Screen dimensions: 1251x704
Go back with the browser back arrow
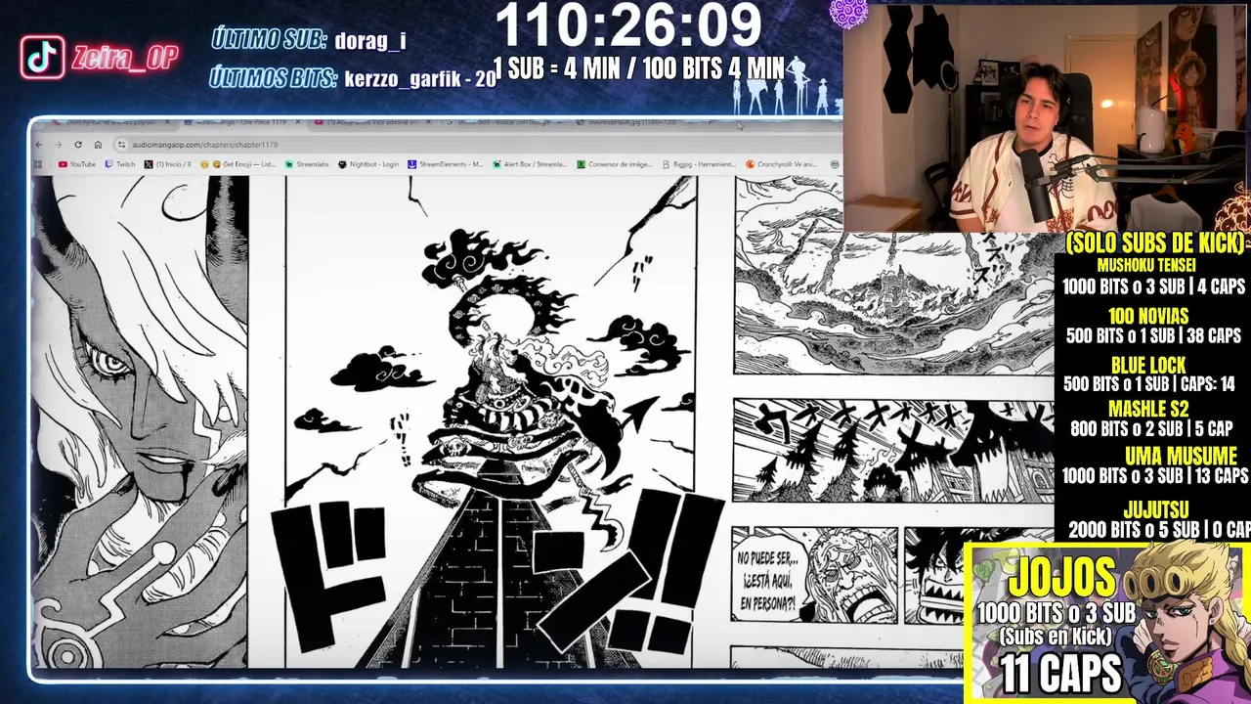point(39,145)
